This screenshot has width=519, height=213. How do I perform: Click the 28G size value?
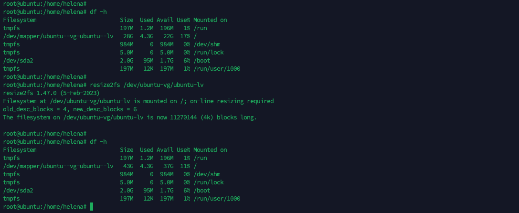(128, 36)
